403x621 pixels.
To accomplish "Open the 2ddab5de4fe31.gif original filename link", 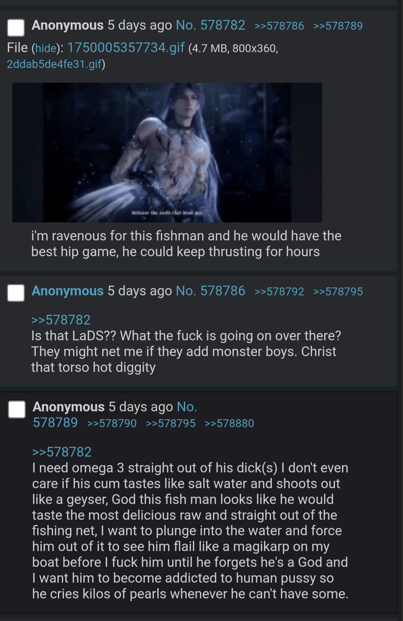I will [54, 64].
